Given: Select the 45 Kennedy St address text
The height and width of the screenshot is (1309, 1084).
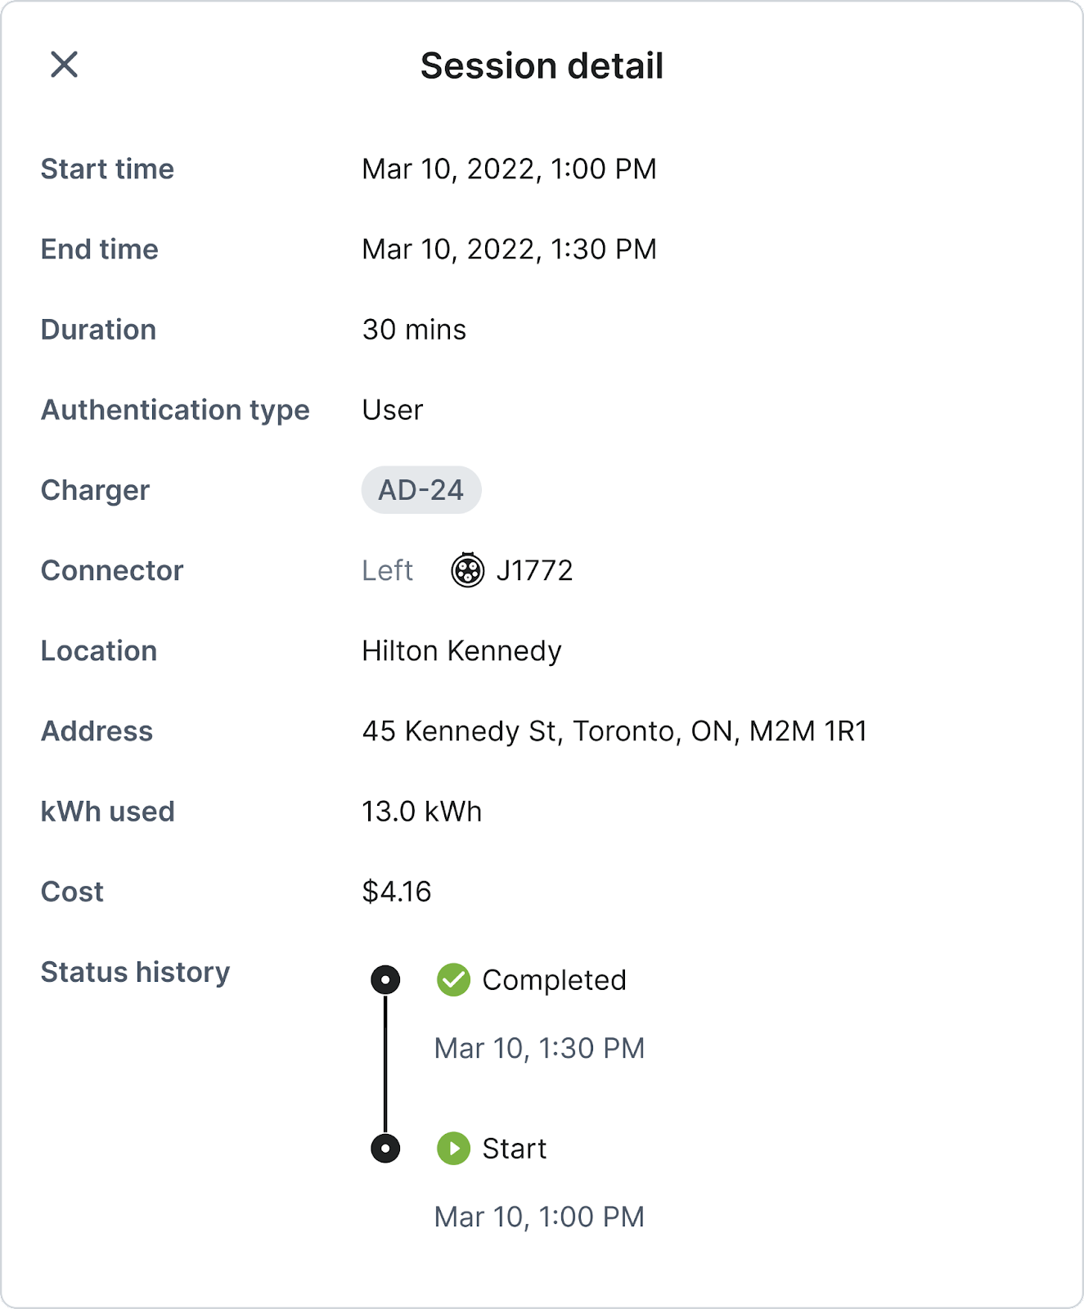Looking at the screenshot, I should coord(614,731).
